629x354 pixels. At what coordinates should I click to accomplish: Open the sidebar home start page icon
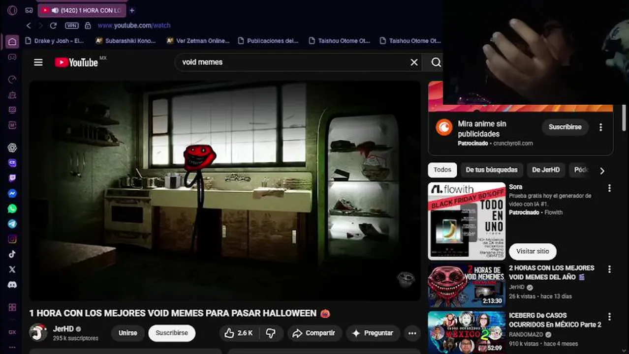point(12,42)
